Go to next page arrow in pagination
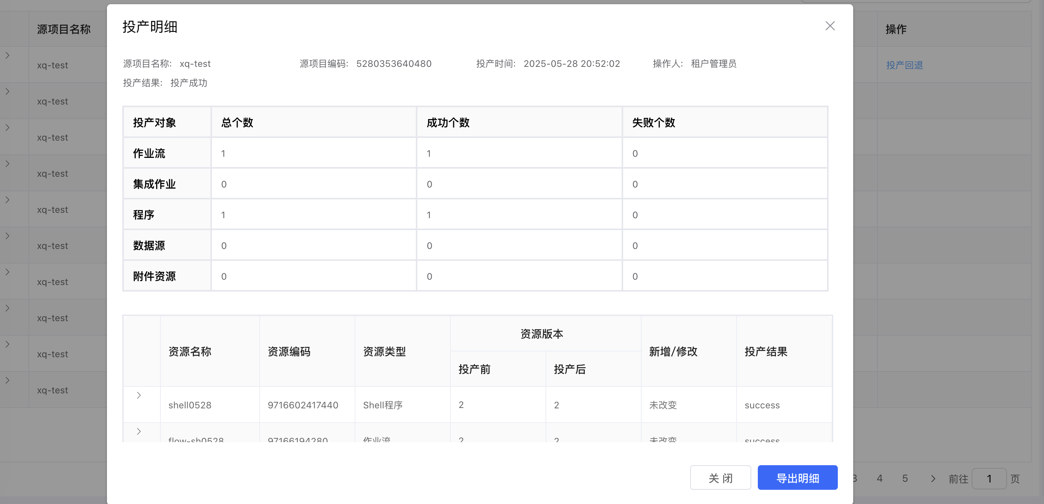 (x=933, y=479)
